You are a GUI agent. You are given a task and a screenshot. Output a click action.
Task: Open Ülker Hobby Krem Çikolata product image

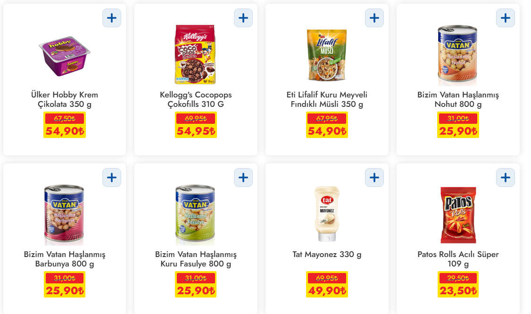pyautogui.click(x=64, y=56)
